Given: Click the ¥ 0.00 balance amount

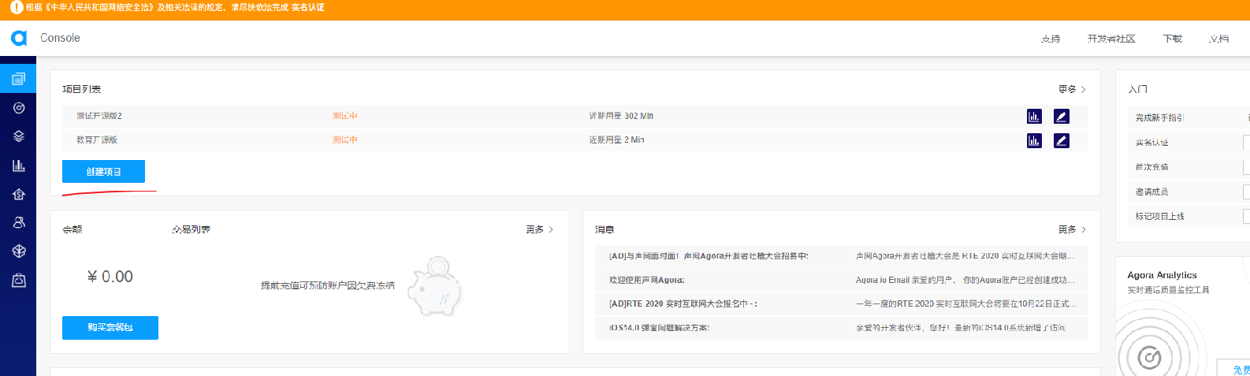Looking at the screenshot, I should click(x=110, y=277).
